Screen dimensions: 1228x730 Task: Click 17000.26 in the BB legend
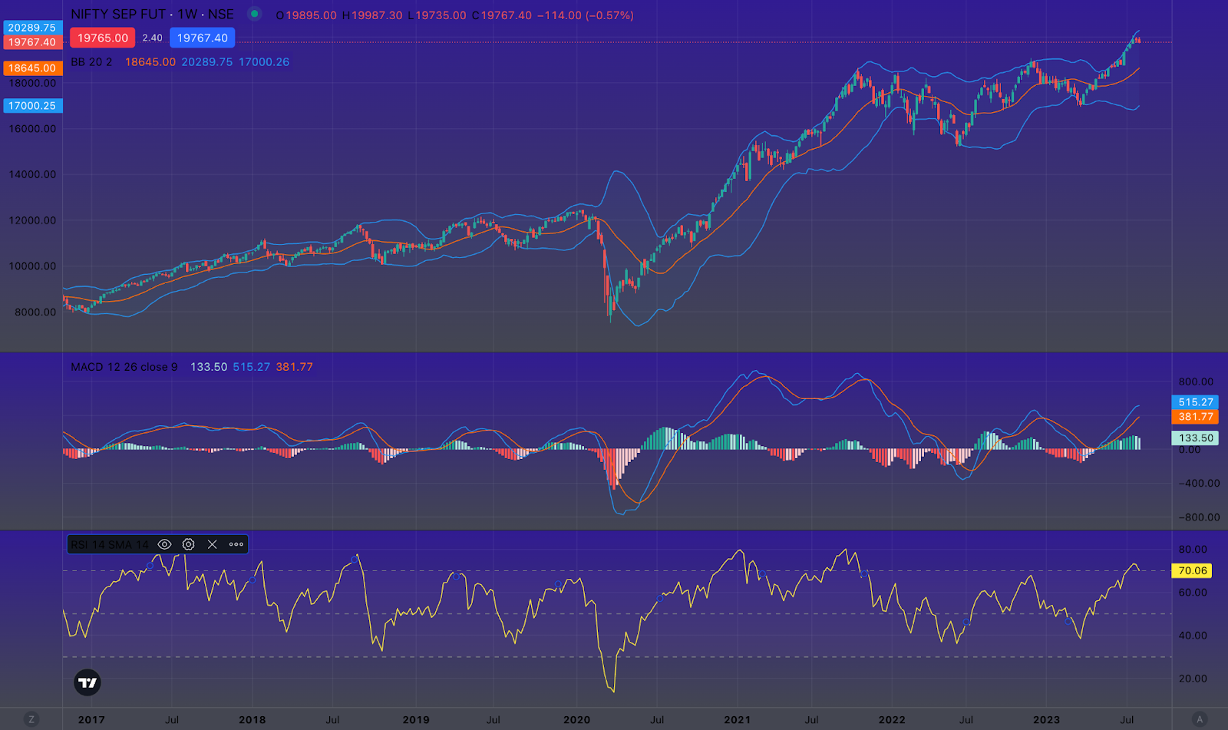click(x=264, y=62)
